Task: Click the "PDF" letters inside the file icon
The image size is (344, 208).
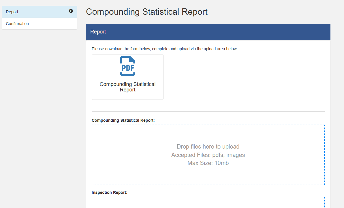Action: (x=127, y=68)
